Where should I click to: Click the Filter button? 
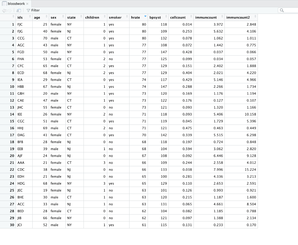pyautogui.click(x=33, y=10)
